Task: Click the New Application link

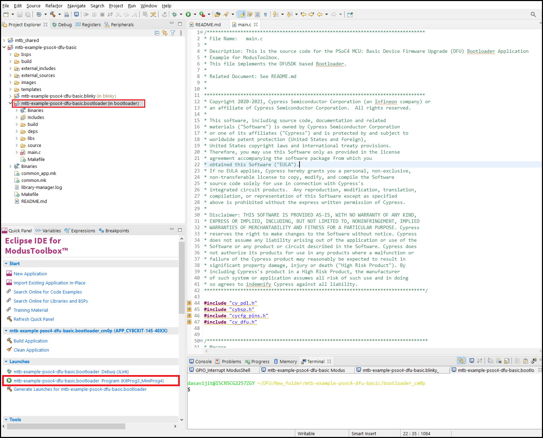Action: tap(30, 274)
